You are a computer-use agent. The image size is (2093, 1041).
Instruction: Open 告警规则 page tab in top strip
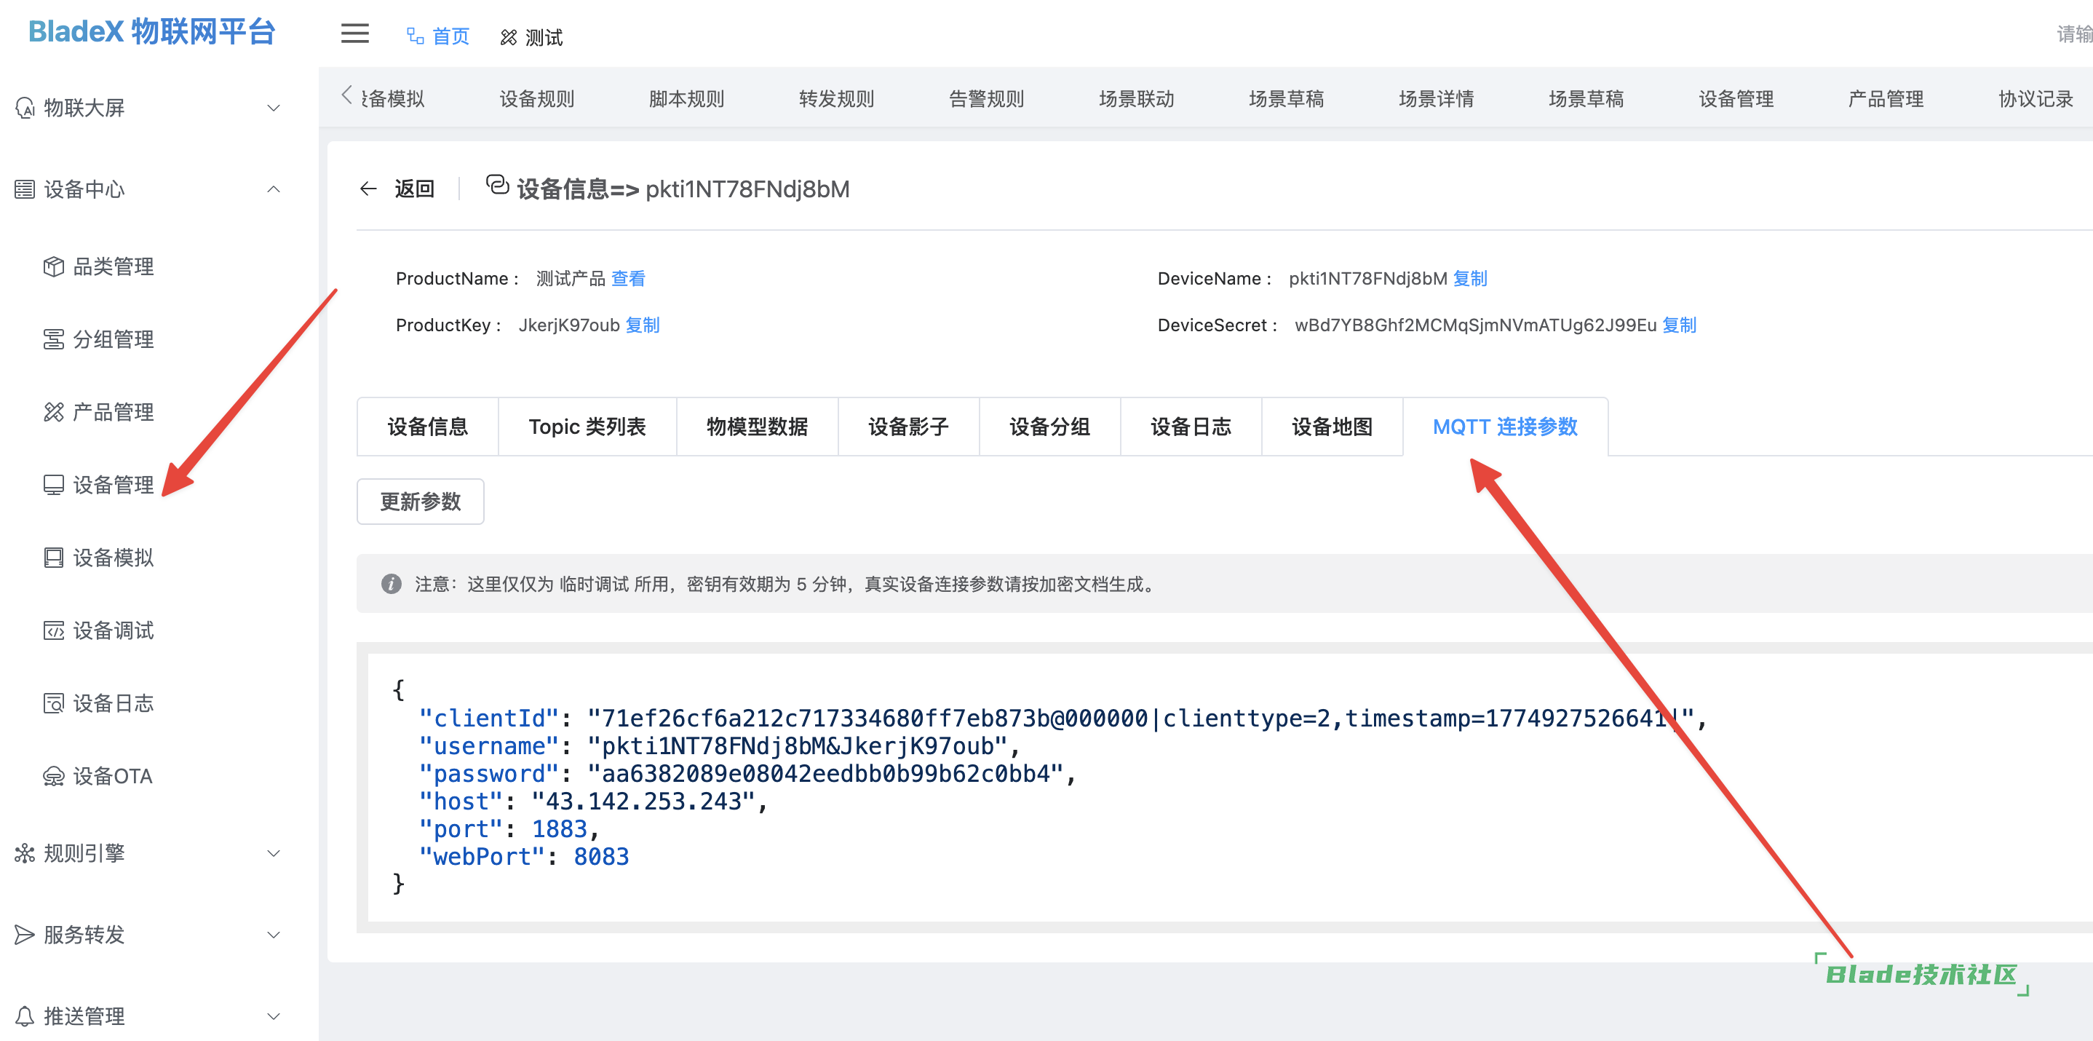tap(985, 99)
